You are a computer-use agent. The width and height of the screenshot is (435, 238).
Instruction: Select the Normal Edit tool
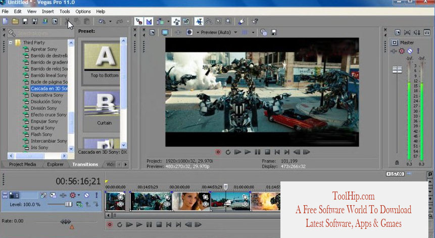pyautogui.click(x=199, y=21)
